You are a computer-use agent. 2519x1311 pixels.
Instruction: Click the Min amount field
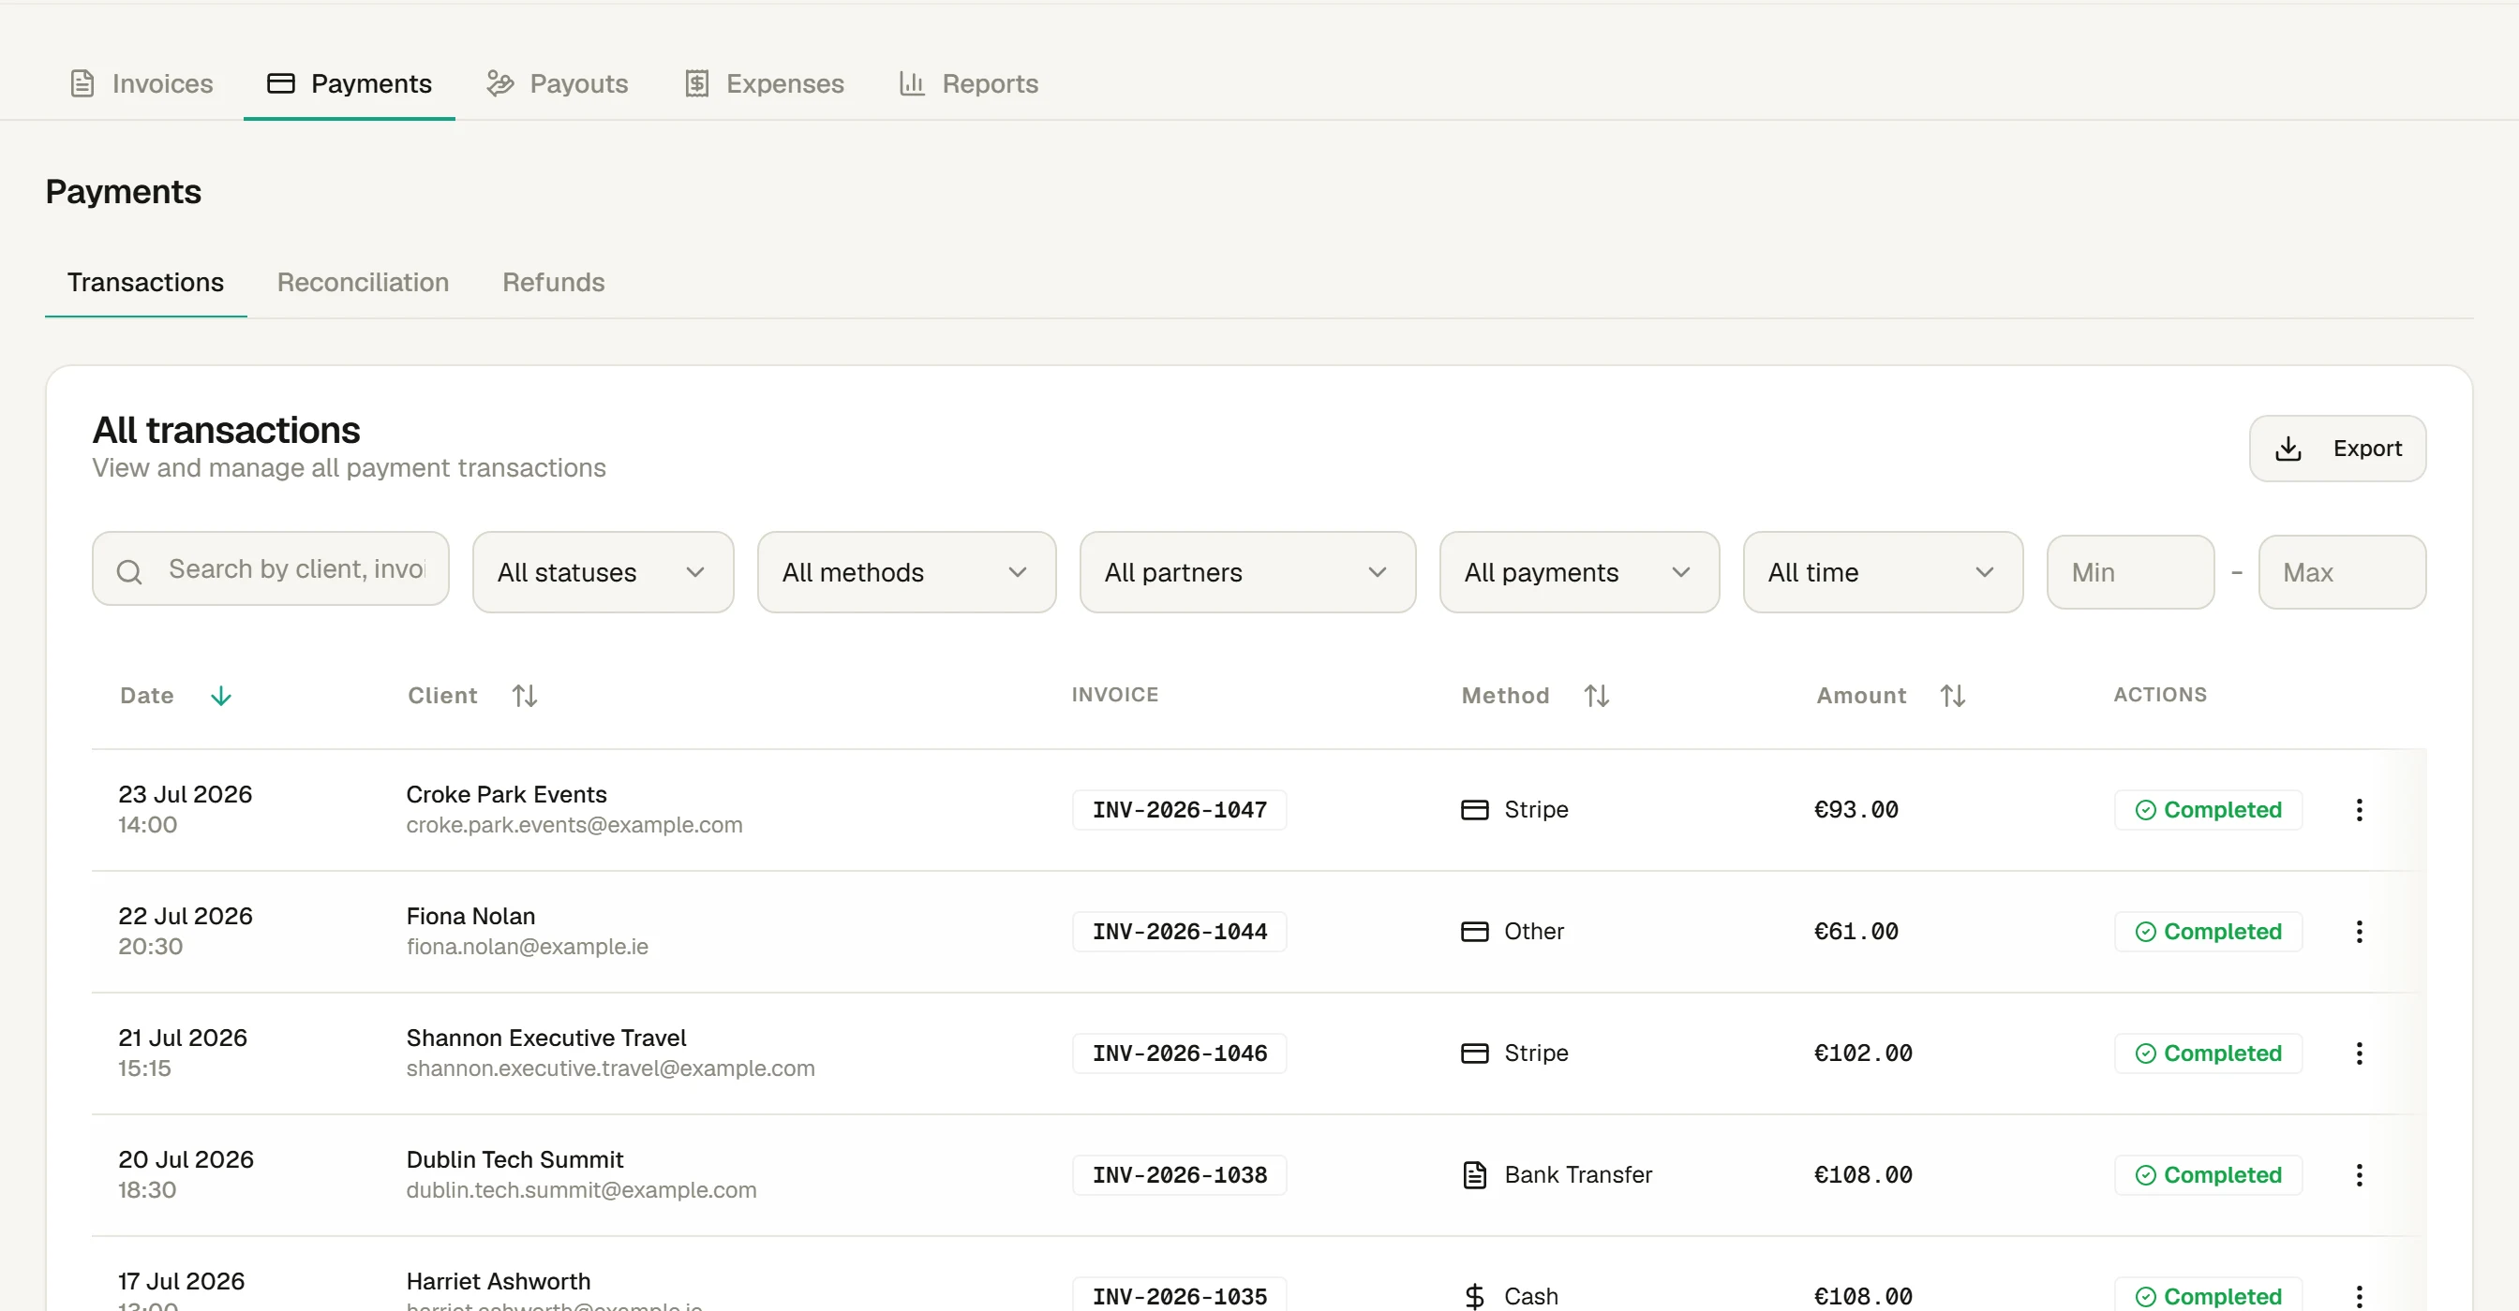pyautogui.click(x=2130, y=572)
